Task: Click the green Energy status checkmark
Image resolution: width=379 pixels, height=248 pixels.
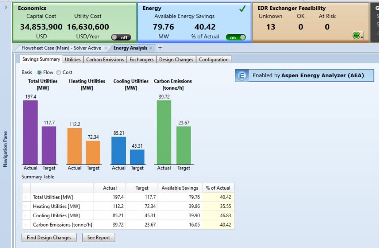Action: (x=242, y=8)
